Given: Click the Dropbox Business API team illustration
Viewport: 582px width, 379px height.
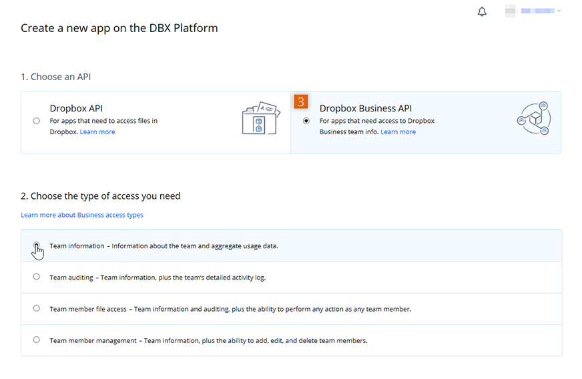Looking at the screenshot, I should (534, 119).
